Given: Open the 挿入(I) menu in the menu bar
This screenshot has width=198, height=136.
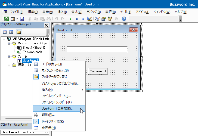Looking at the screenshot, I should coord(62,12).
